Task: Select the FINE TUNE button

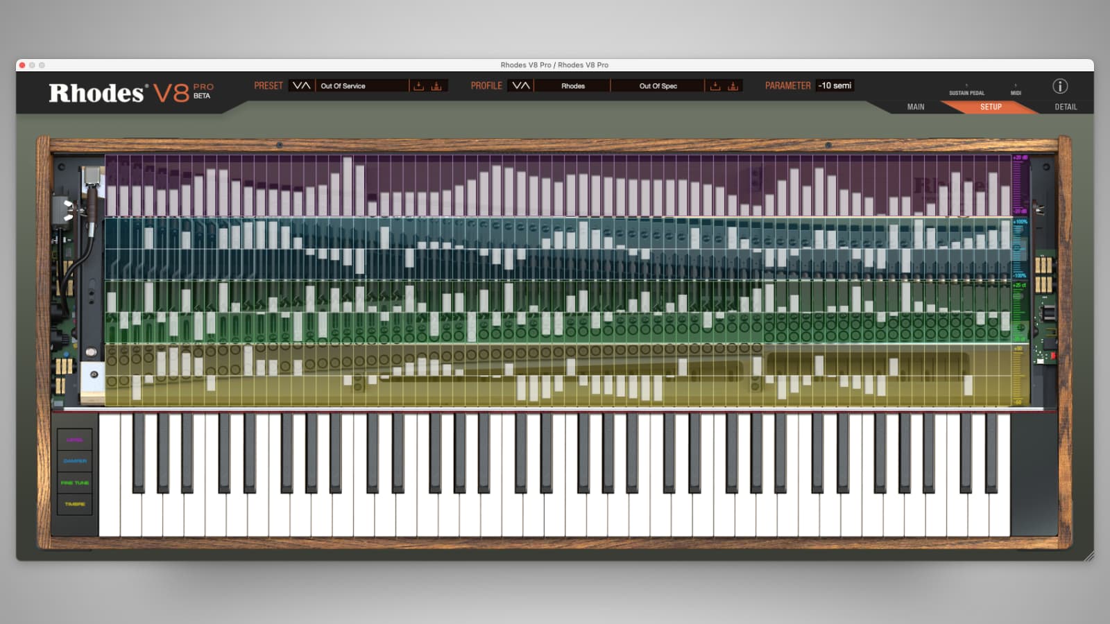Action: click(x=75, y=482)
